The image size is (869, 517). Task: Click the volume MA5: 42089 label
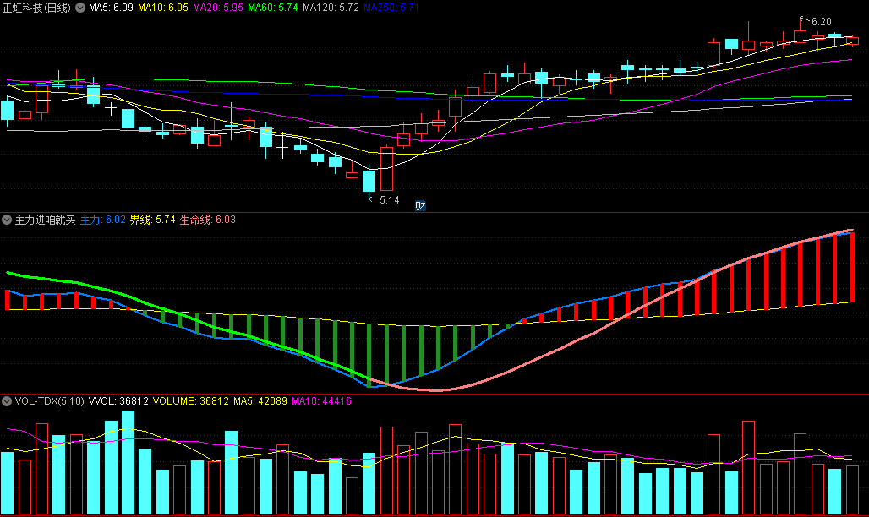(x=260, y=401)
